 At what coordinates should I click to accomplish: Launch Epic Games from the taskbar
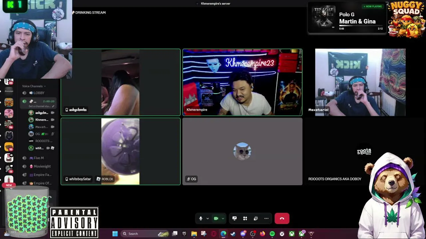tap(184, 234)
